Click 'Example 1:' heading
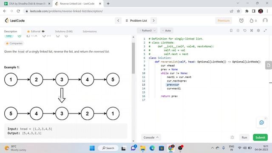This screenshot has width=272, height=153. tap(12, 67)
